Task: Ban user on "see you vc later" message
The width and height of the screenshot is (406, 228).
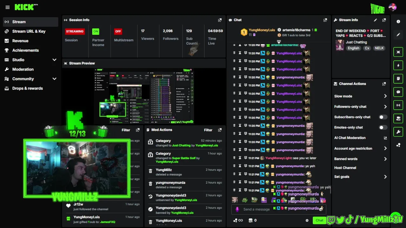Action: tap(246, 158)
